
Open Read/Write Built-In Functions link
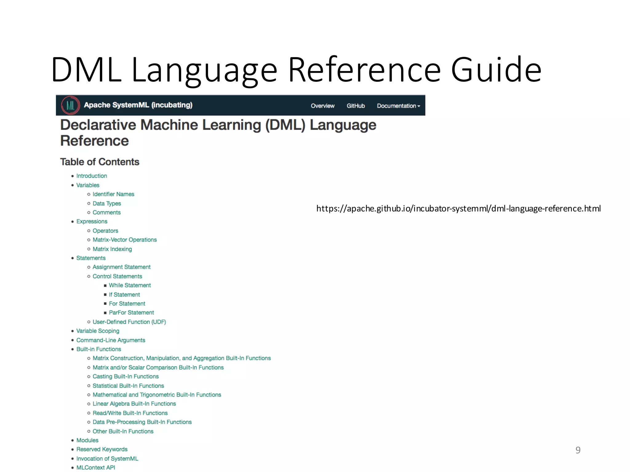tap(130, 413)
